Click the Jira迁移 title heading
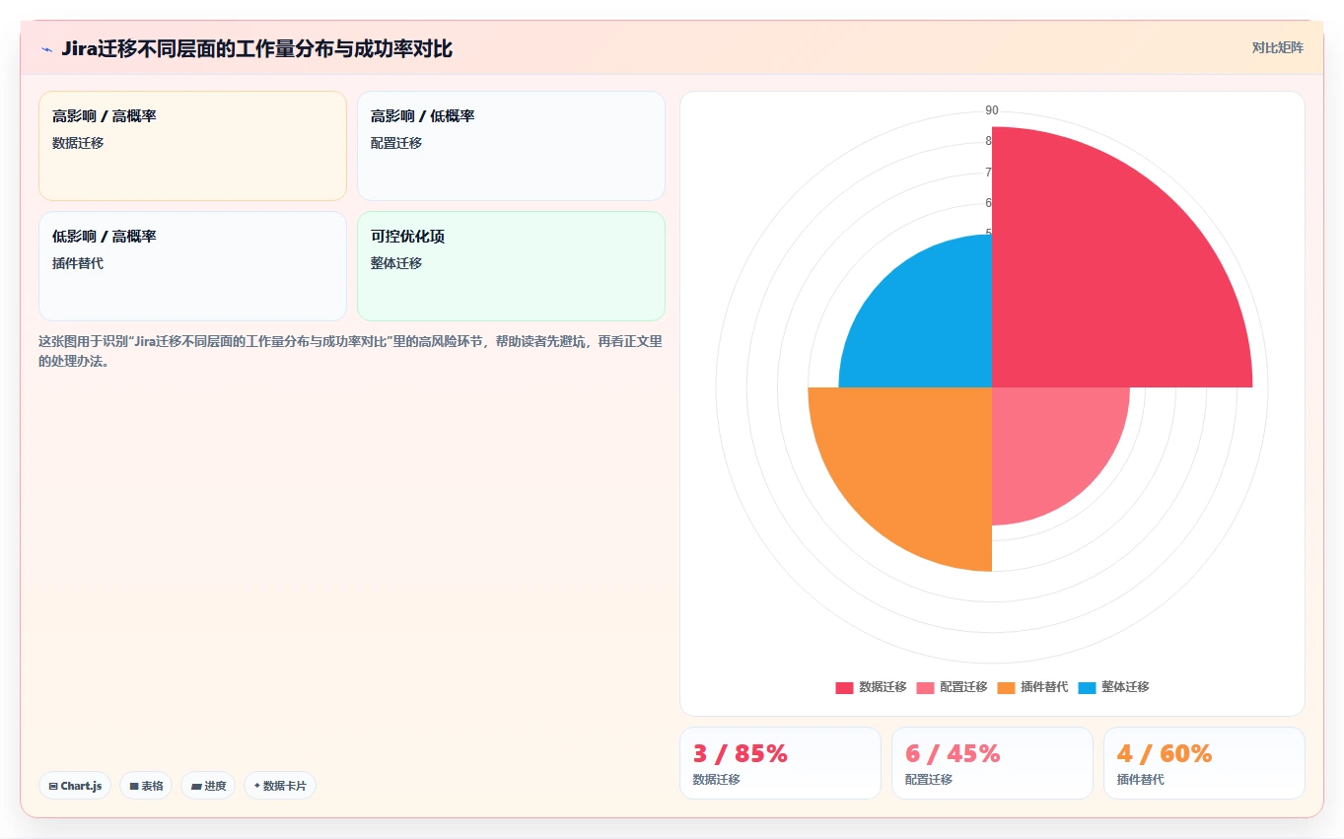This screenshot has width=1344, height=839. coord(256,48)
